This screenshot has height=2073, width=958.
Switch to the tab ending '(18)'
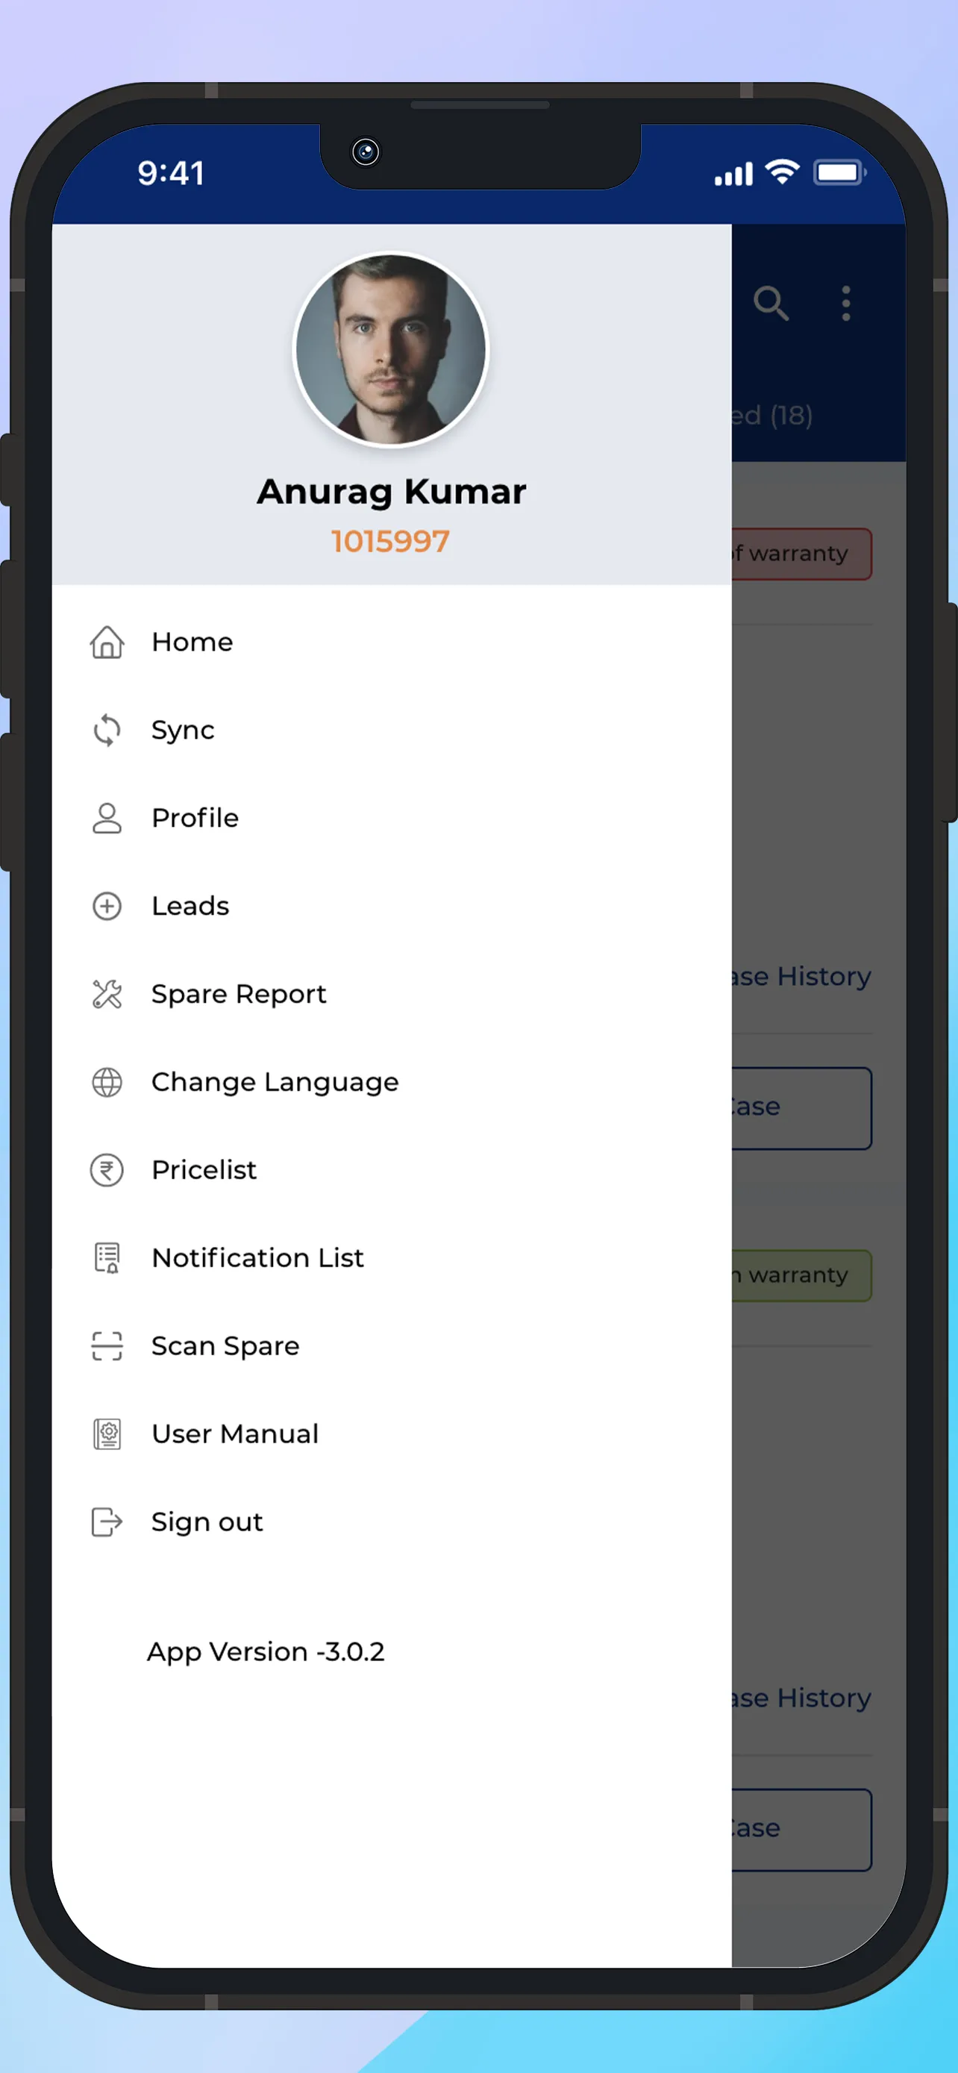[x=772, y=415]
